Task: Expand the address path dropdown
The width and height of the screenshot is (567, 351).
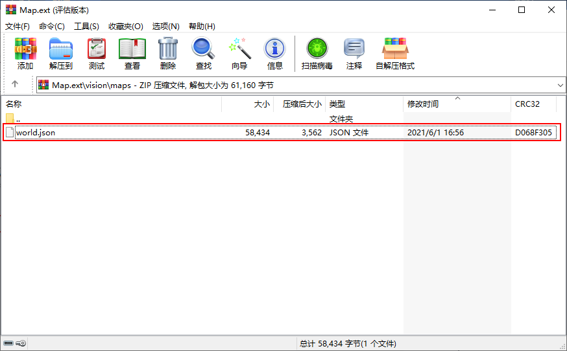Action: pyautogui.click(x=560, y=85)
